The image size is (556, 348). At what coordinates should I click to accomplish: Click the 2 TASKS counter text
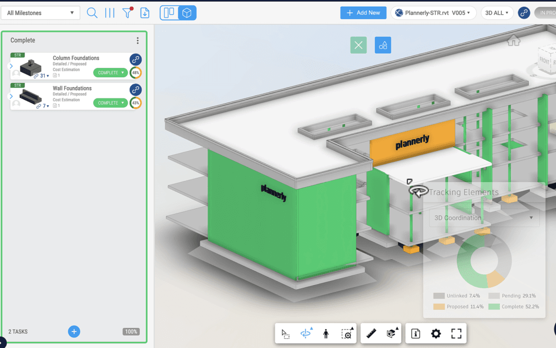tap(18, 332)
